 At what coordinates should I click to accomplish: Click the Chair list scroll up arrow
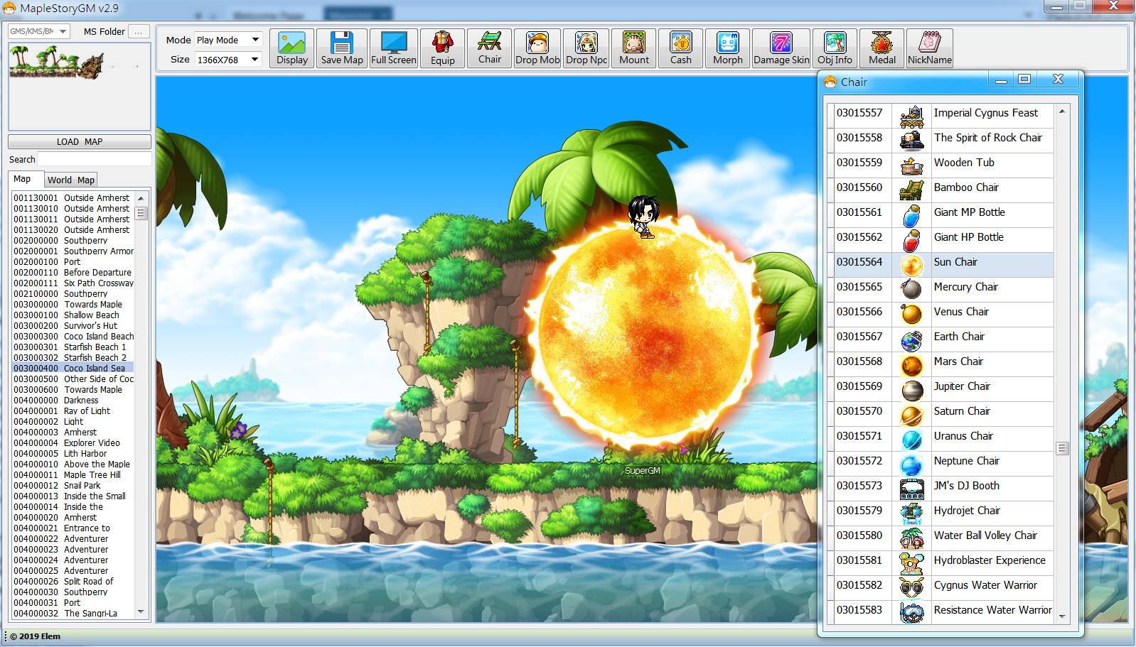click(x=1062, y=112)
